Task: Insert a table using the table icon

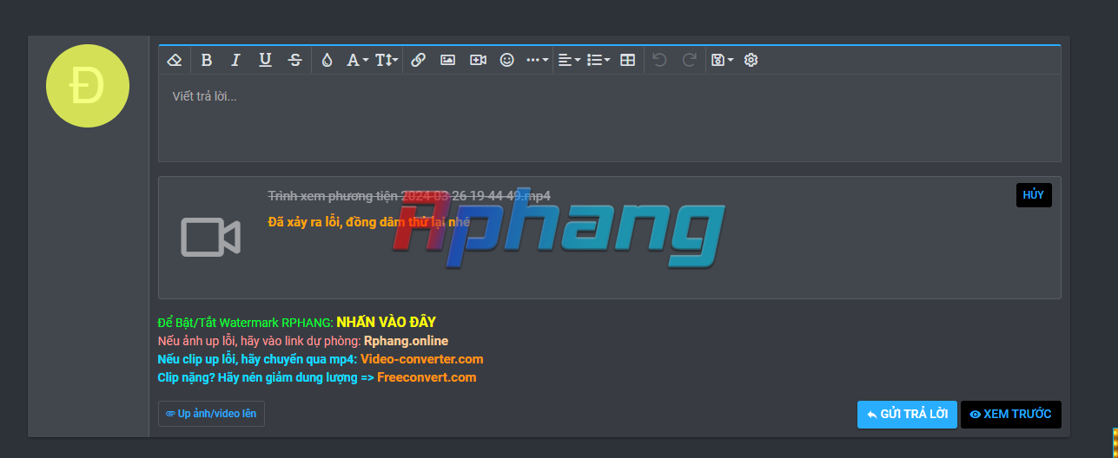Action: pyautogui.click(x=627, y=60)
